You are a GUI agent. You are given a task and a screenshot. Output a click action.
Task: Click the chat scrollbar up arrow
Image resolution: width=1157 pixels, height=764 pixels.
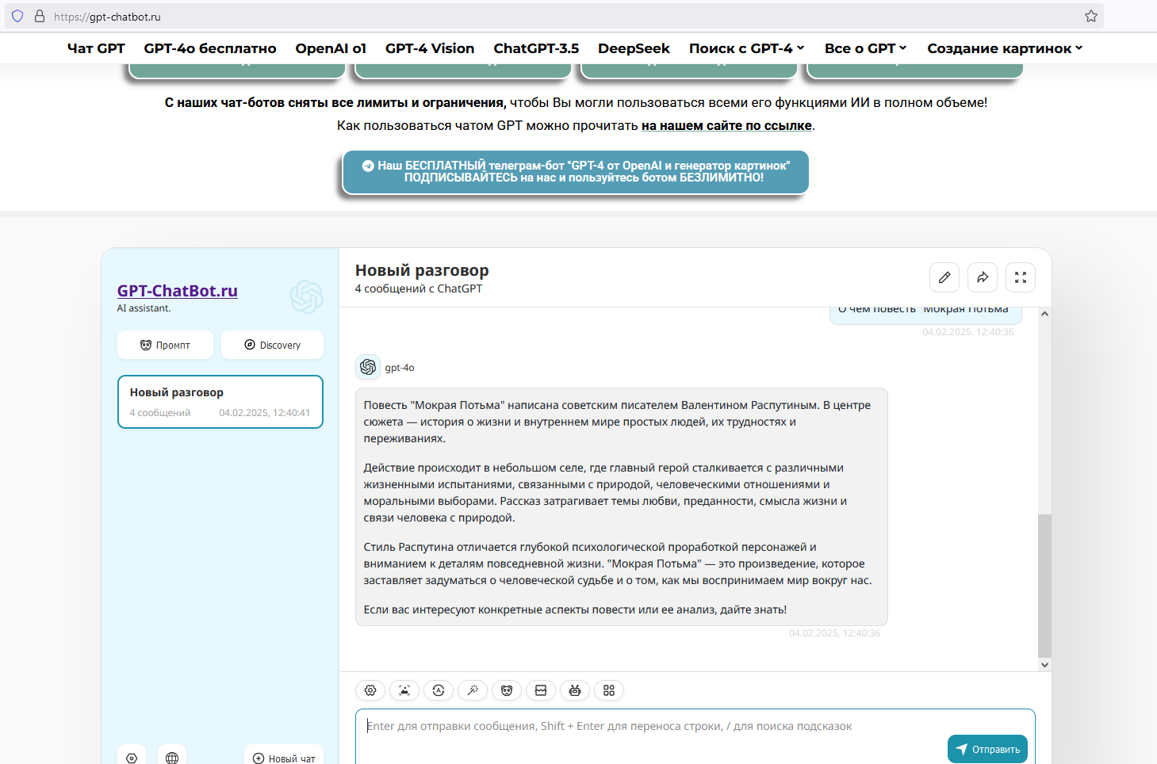[x=1044, y=314]
